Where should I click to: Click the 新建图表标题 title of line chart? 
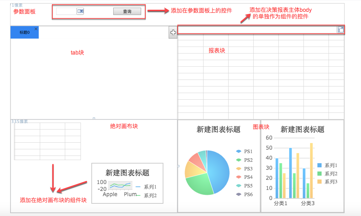(127, 173)
